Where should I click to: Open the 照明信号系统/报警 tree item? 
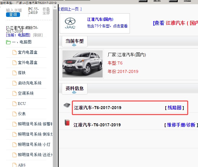[35, 124]
